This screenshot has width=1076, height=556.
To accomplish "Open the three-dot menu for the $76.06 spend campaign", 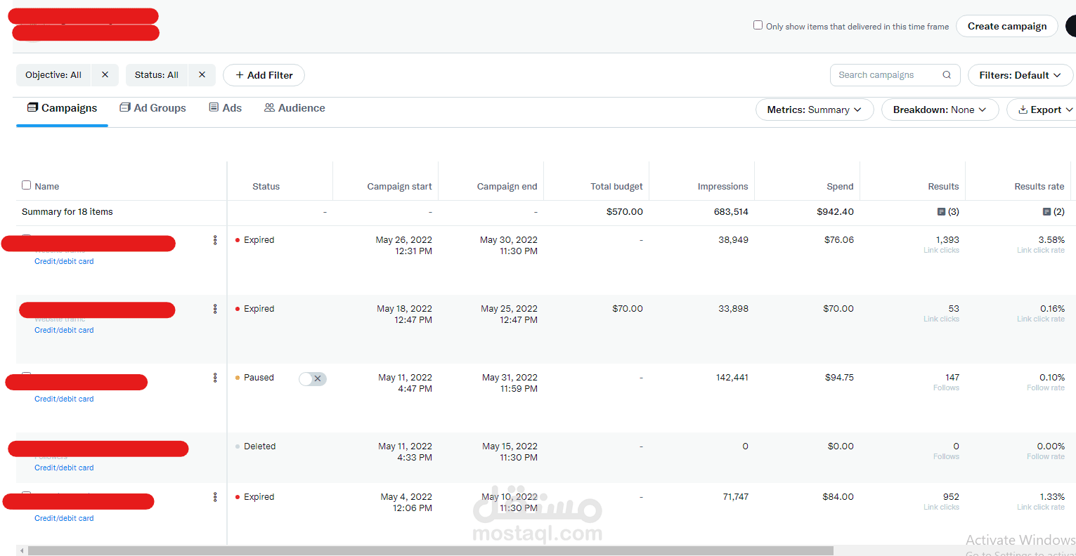I will 215,240.
